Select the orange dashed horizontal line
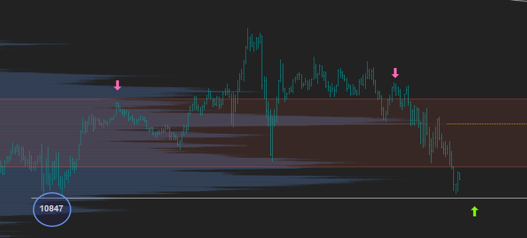 pos(487,124)
